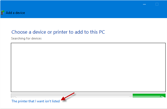
Task: Click the red arrow annotation
Action: tap(68, 96)
